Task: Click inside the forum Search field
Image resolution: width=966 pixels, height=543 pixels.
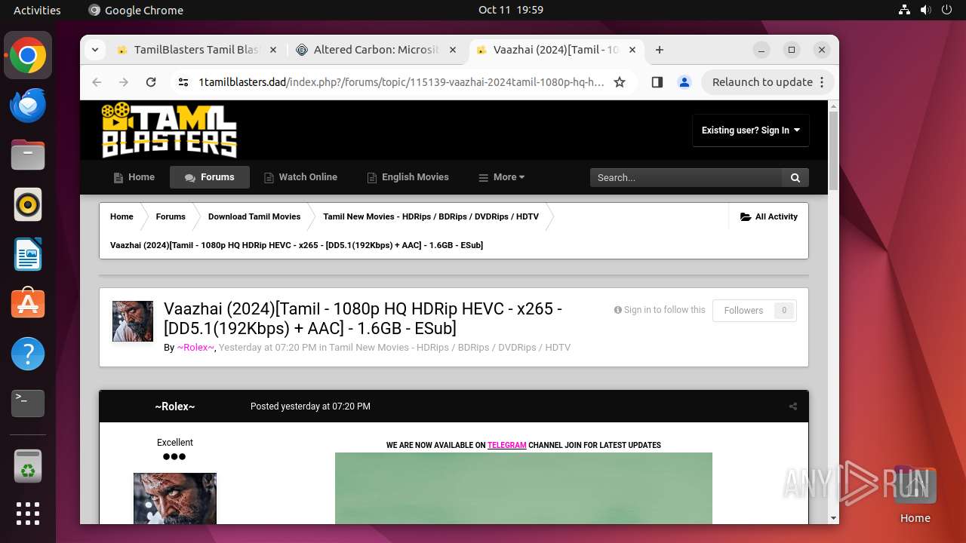Action: click(x=686, y=177)
